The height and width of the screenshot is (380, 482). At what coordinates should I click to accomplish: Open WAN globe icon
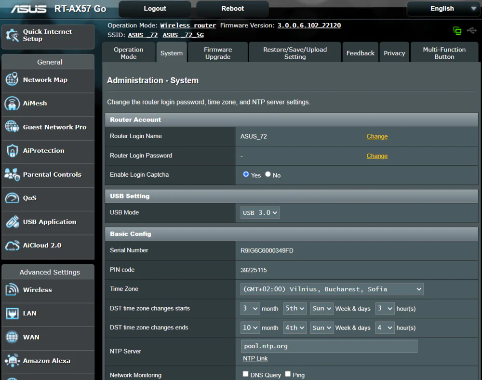(x=12, y=337)
